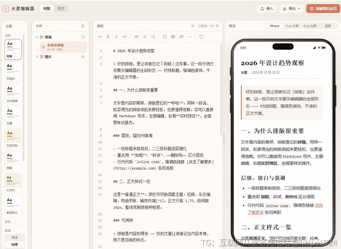Screen dimensions: 341x249
Task: Insert a bullet list from toolbar
Action: point(145,37)
